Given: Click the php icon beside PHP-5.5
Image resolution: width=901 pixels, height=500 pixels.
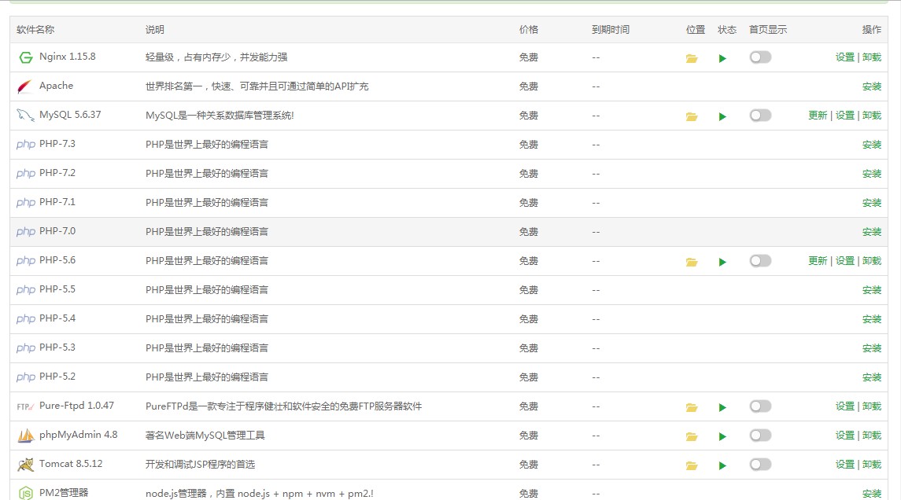Looking at the screenshot, I should point(26,290).
